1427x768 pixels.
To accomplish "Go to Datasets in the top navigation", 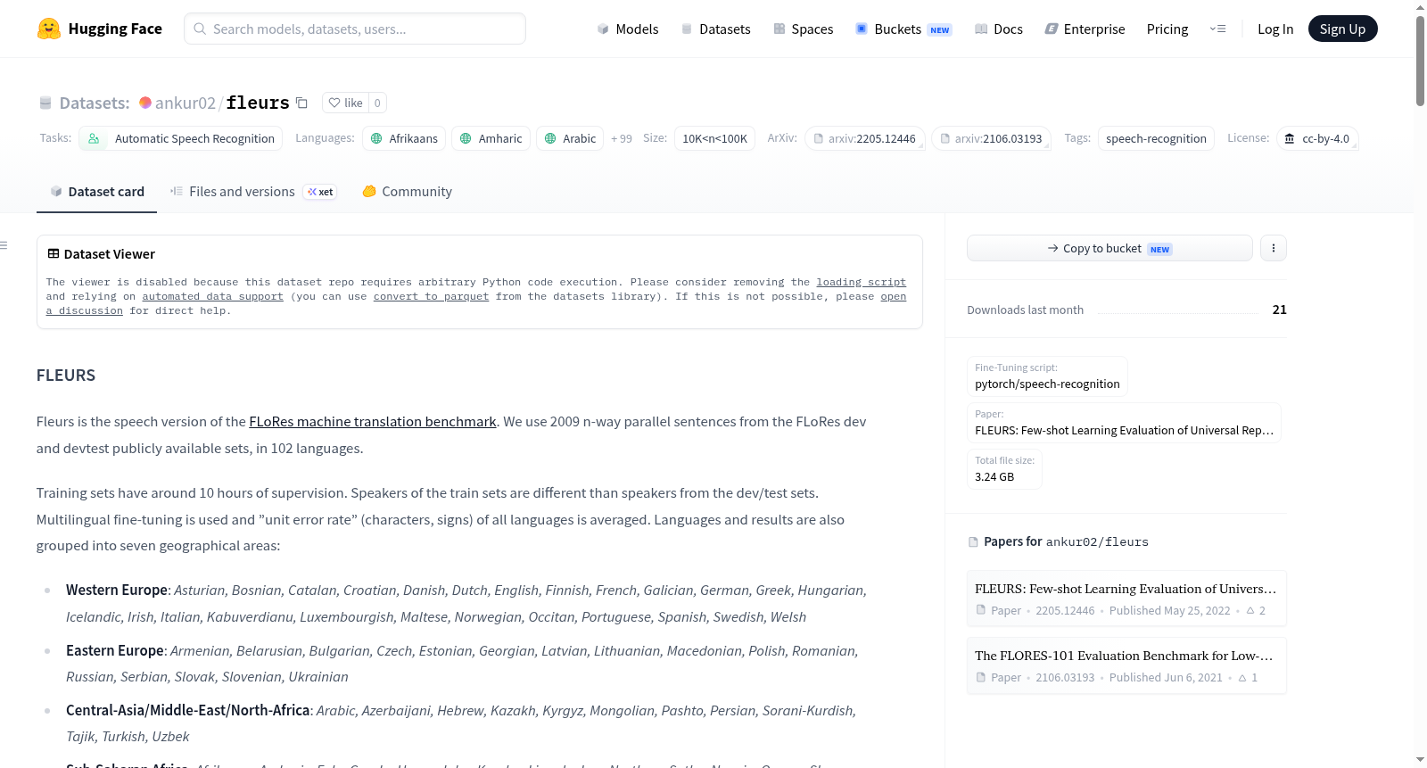I will point(715,29).
